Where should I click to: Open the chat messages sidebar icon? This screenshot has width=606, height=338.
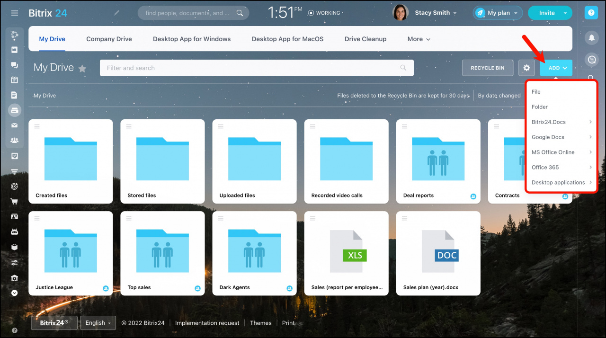15,65
